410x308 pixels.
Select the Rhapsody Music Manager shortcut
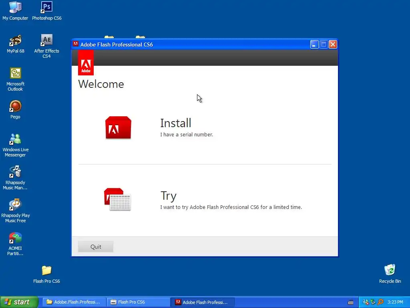(15, 178)
